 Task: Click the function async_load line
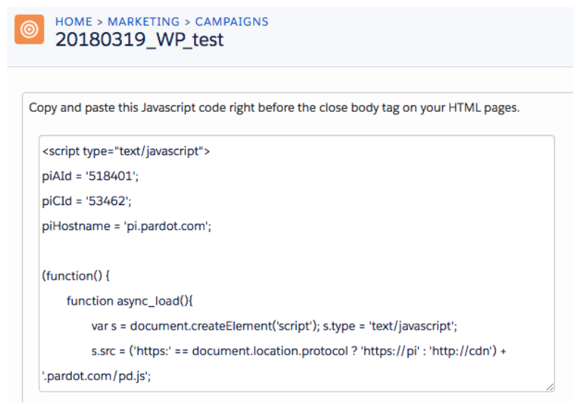pyautogui.click(x=130, y=301)
